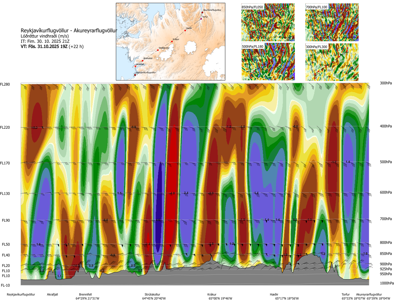394x302 pixels.
Task: Click the Akrafjall waypoint dot on the map
Action: (135, 66)
